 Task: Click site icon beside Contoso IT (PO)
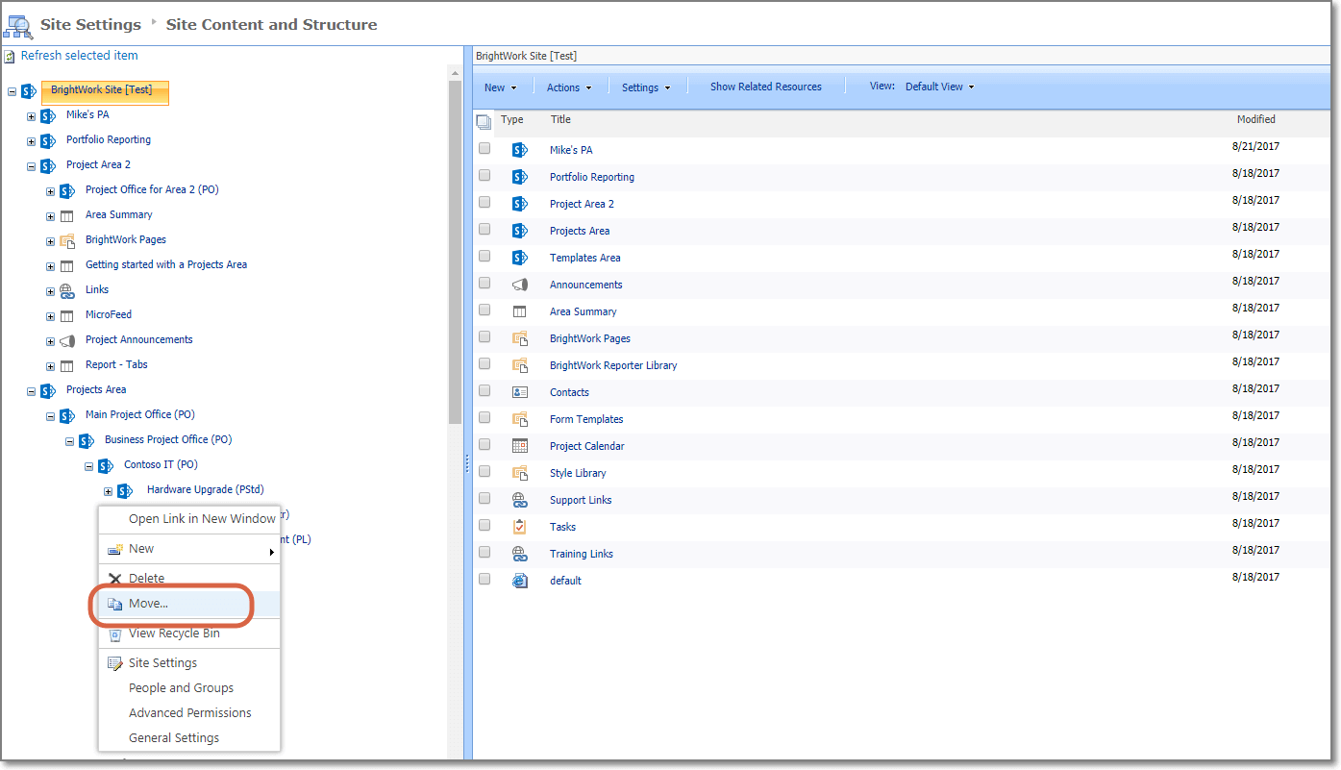click(106, 465)
